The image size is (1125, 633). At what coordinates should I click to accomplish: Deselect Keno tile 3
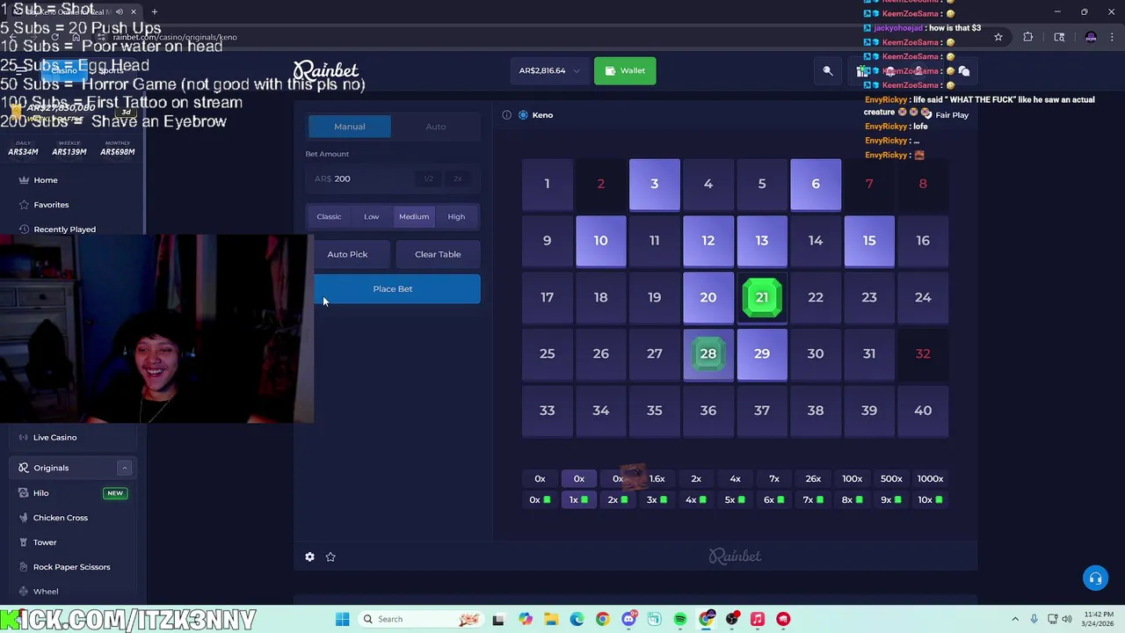click(x=655, y=184)
